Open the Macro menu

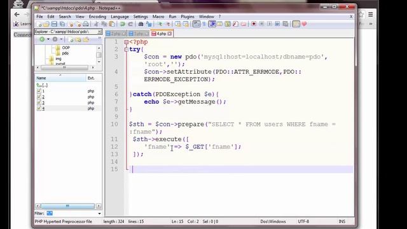pyautogui.click(x=158, y=17)
